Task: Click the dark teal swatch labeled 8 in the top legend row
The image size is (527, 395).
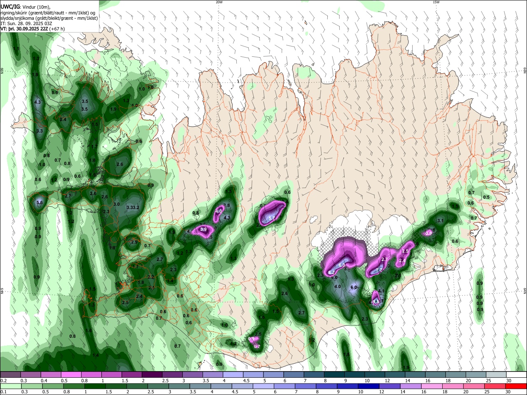Action: (x=334, y=374)
